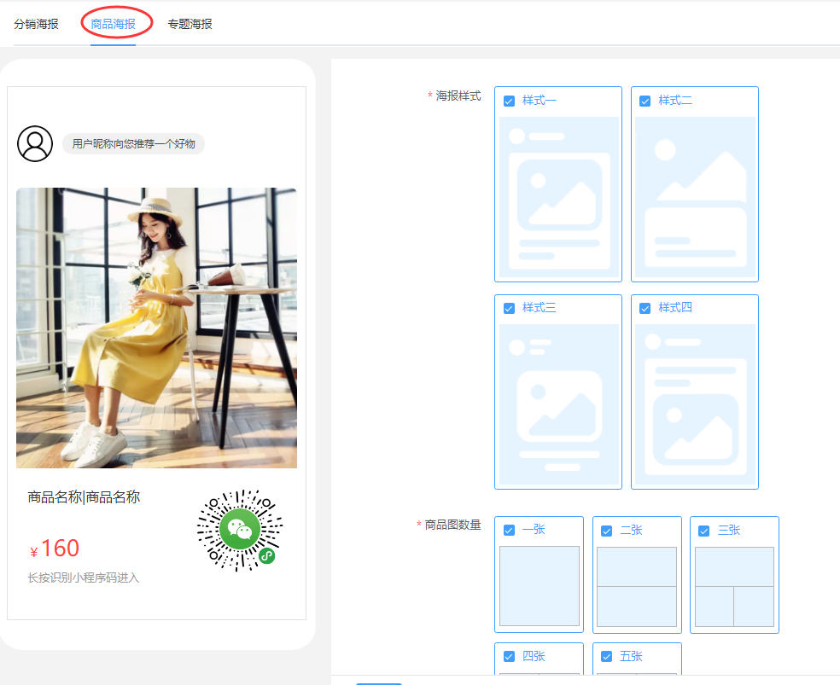
Task: Toggle the 样式二 checkbox
Action: (645, 101)
